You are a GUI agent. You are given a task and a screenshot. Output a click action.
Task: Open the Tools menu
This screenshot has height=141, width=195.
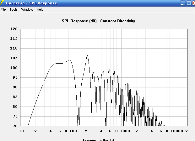point(14,9)
